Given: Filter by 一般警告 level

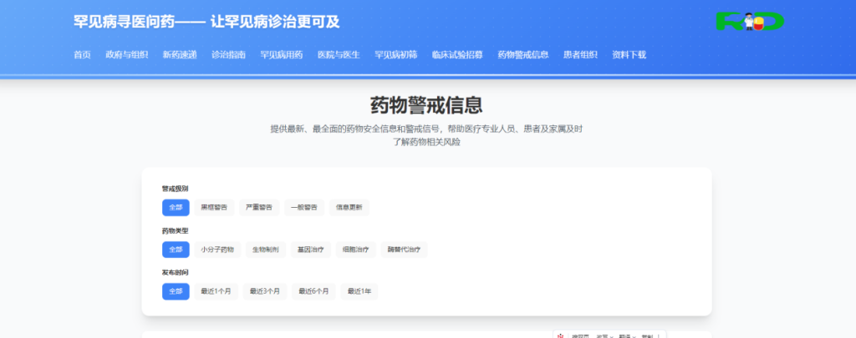Looking at the screenshot, I should [x=304, y=208].
